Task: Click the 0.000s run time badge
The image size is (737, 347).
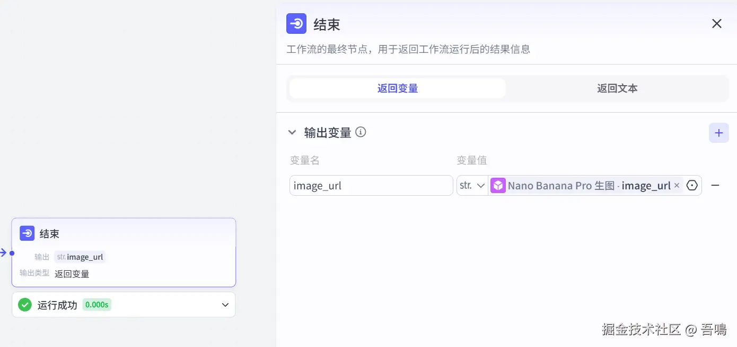Action: coord(97,305)
